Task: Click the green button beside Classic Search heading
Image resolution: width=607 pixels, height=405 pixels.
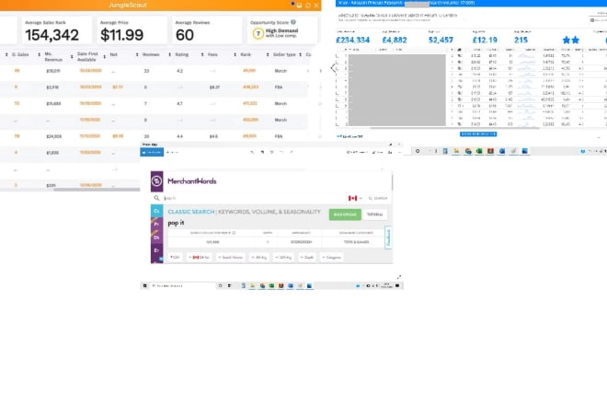Action: click(x=345, y=214)
